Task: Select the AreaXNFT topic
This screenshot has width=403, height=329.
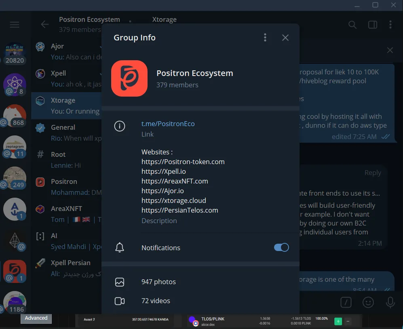Action: tap(66, 214)
